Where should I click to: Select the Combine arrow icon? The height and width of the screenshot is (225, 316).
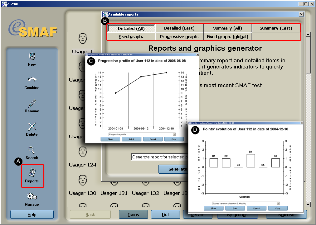32,80
